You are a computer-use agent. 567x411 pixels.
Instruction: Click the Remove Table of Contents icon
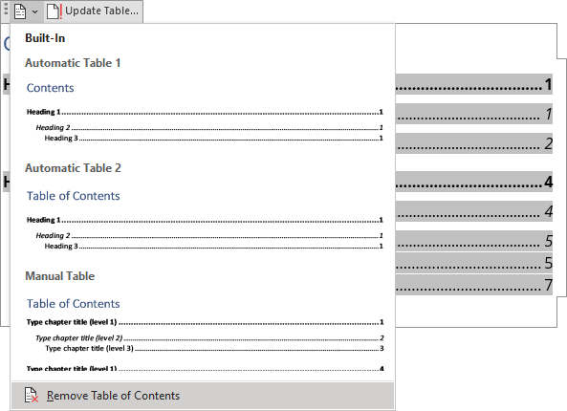[32, 395]
